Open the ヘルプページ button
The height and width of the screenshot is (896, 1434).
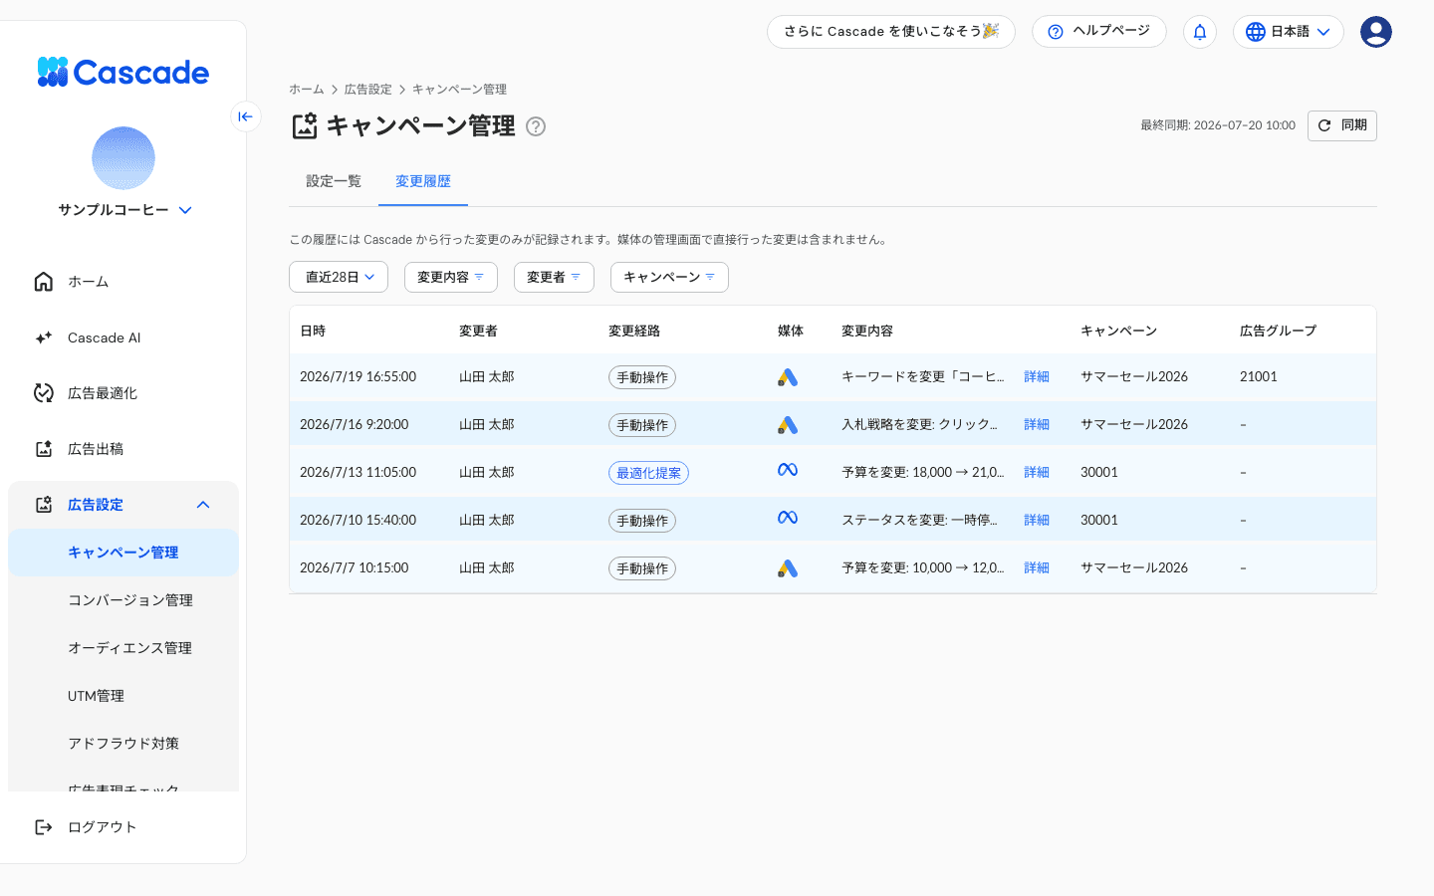click(x=1099, y=32)
